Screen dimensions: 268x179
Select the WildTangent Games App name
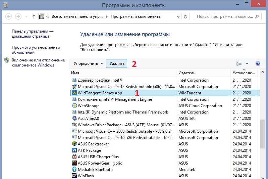[x=100, y=93]
